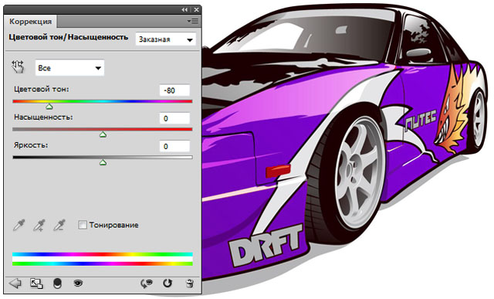494x299 pixels.
Task: Click the Цветовой тон slider handle
Action: [49, 107]
